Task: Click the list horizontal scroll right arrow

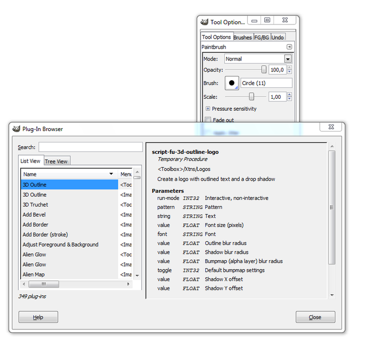Action: [129, 284]
